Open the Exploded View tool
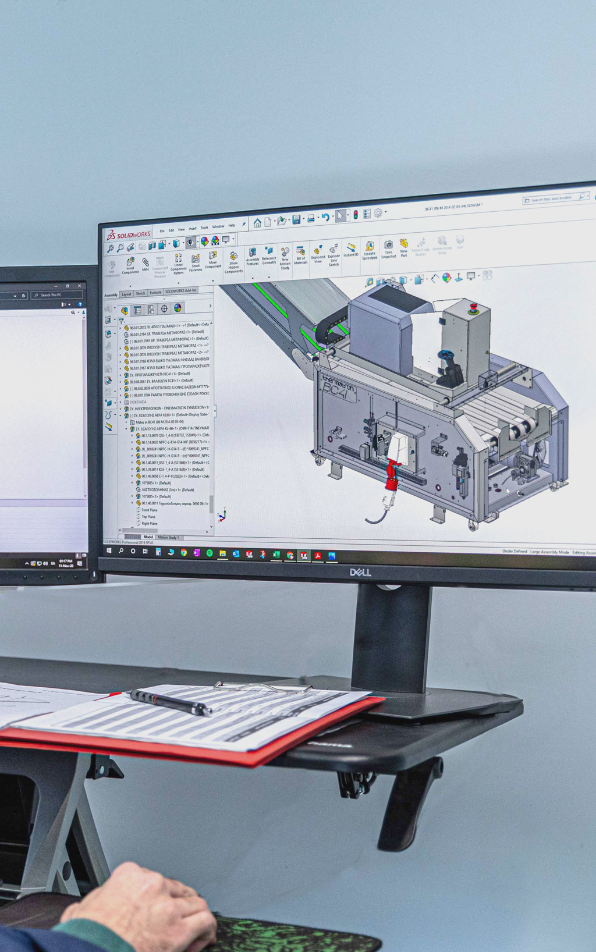 [x=318, y=254]
